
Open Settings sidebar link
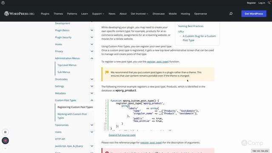59,86
